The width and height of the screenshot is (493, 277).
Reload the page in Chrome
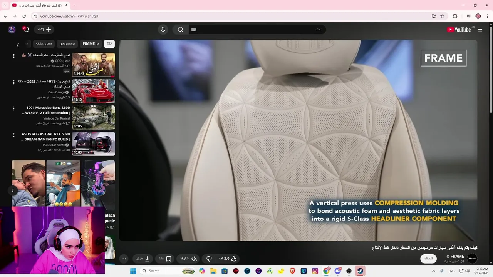point(24,16)
